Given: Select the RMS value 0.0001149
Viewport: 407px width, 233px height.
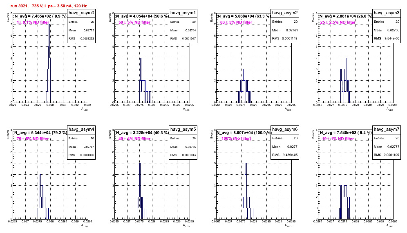Looking at the screenshot, I should [290, 39].
